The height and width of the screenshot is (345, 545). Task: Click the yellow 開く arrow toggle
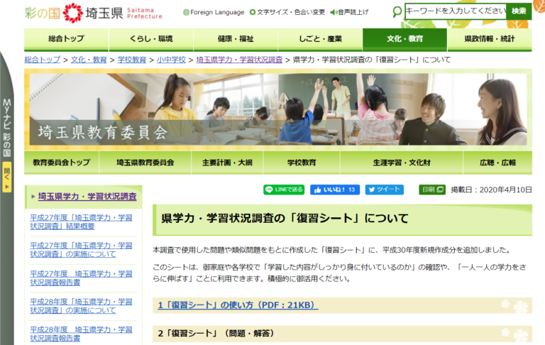7,177
